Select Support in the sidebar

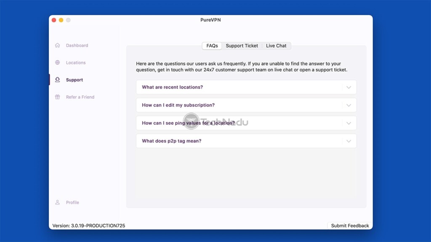74,80
